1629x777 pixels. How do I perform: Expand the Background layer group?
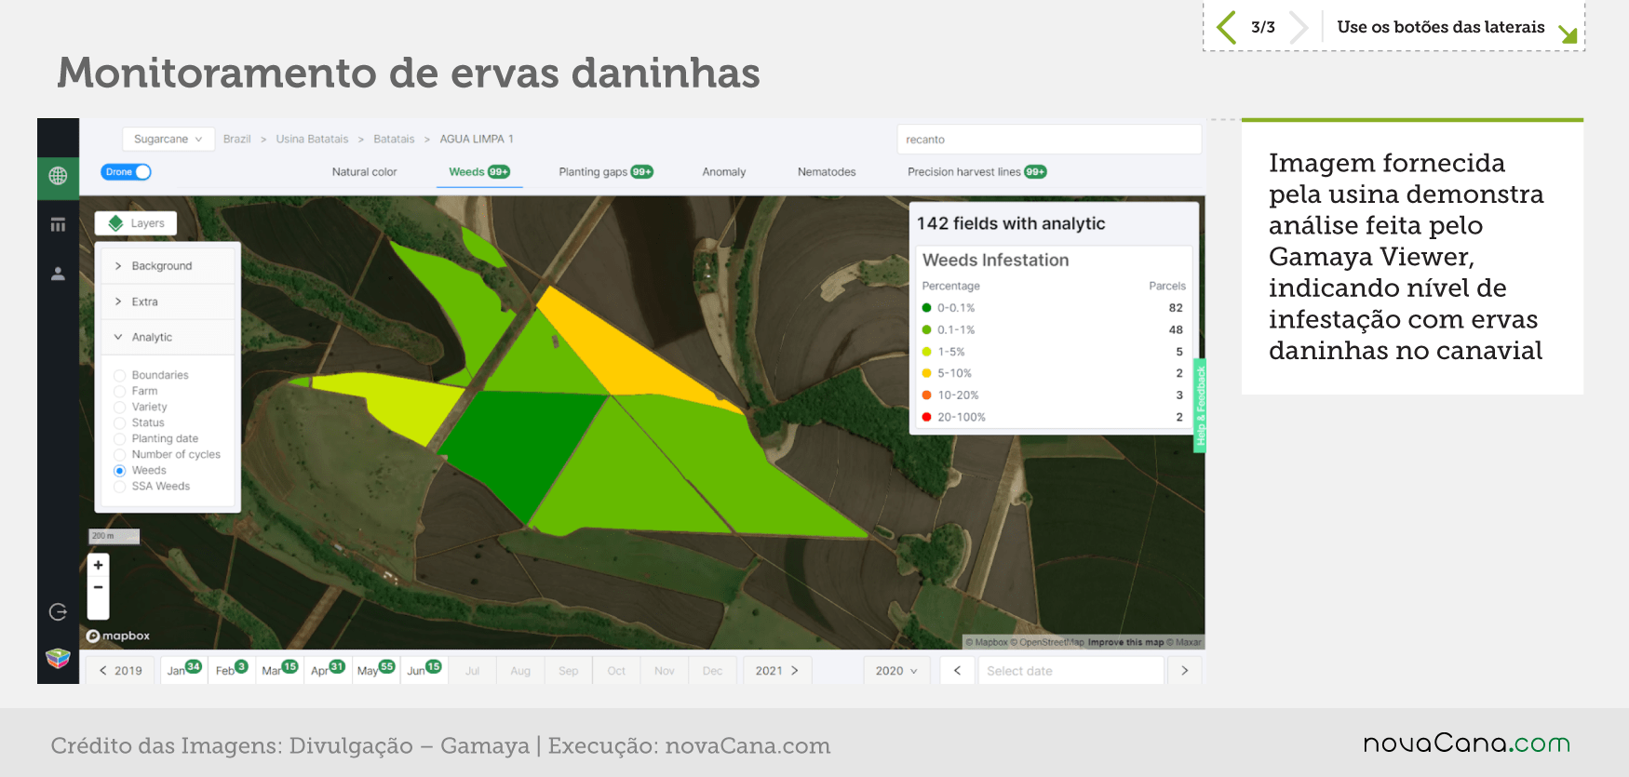pos(168,266)
